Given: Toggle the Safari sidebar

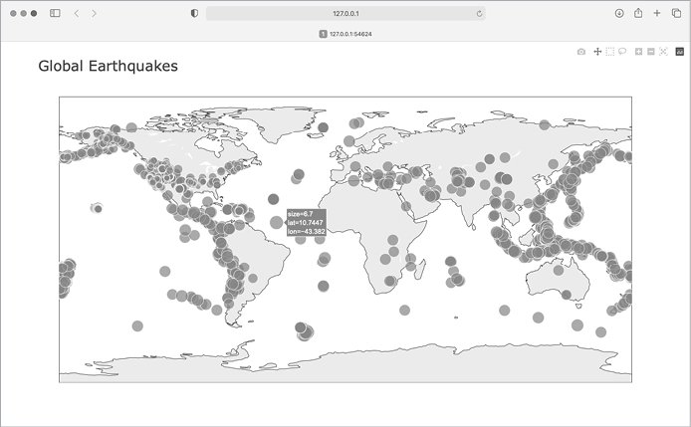Looking at the screenshot, I should click(x=54, y=13).
